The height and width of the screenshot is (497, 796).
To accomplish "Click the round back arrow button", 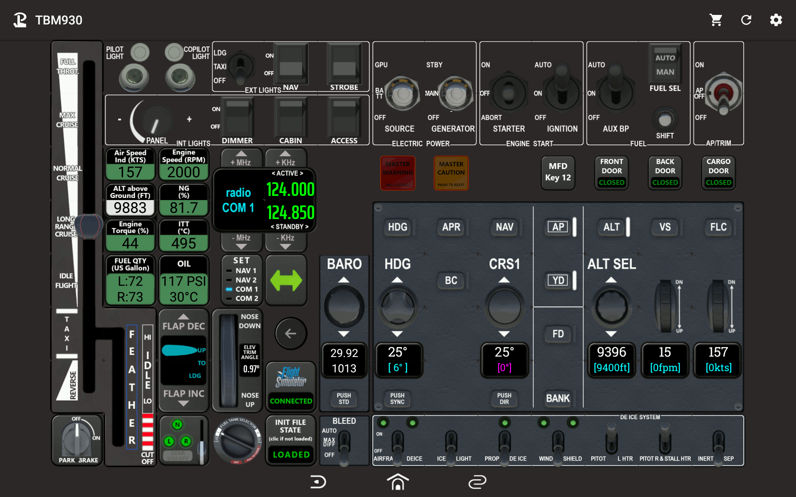I will (x=291, y=333).
